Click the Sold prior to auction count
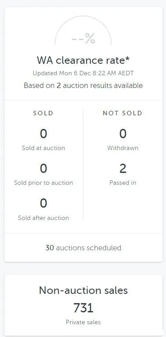The height and width of the screenshot is (337, 166). pos(43,168)
